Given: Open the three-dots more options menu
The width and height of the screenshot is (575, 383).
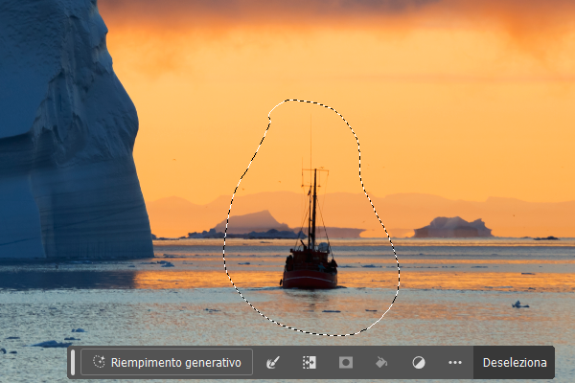Looking at the screenshot, I should coord(454,363).
